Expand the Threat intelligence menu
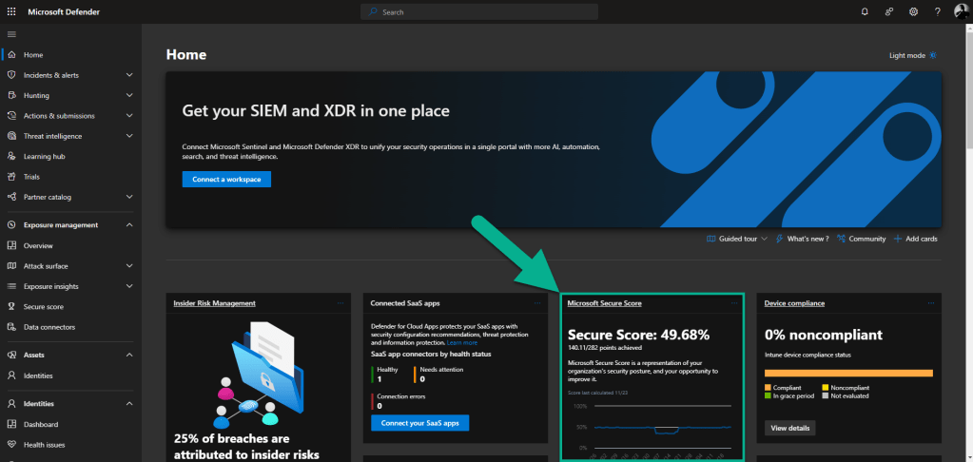This screenshot has height=462, width=973. pyautogui.click(x=128, y=136)
